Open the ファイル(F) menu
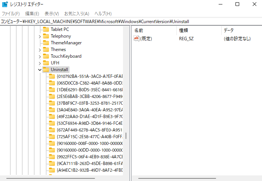 [11, 13]
